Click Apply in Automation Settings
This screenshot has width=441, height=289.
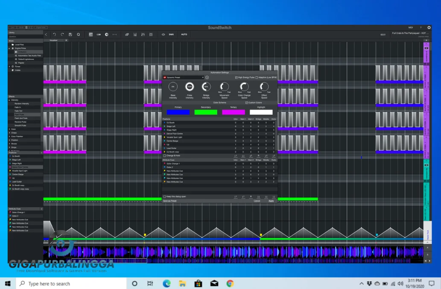point(271,201)
